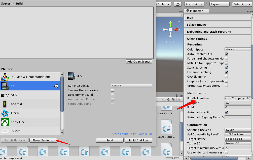Select the LeanSelectab... C# script icon

166,127
